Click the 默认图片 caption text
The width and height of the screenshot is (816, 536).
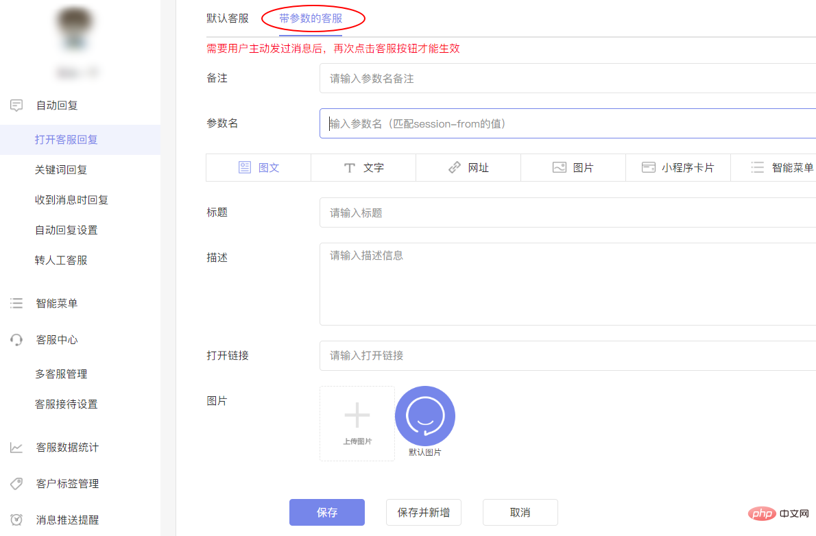point(424,452)
